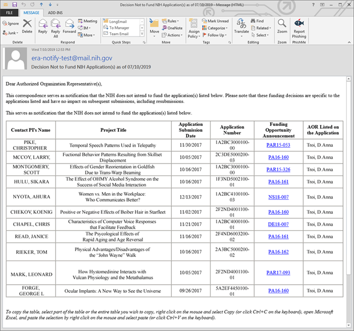Choose the Team Email quick step
The width and height of the screenshot is (354, 331).
point(121,34)
